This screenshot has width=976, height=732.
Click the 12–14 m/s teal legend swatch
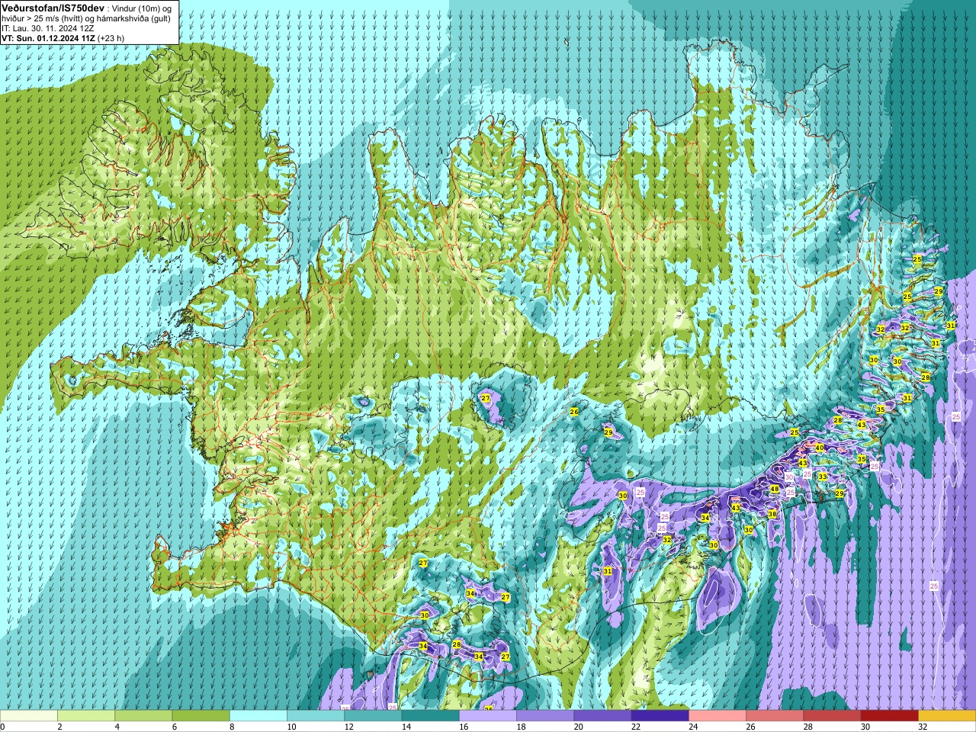coord(373,716)
